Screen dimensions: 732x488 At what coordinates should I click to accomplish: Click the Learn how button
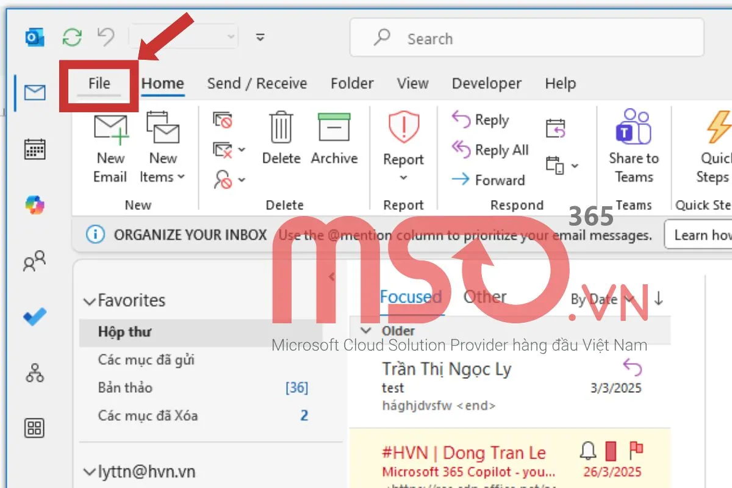click(x=700, y=234)
